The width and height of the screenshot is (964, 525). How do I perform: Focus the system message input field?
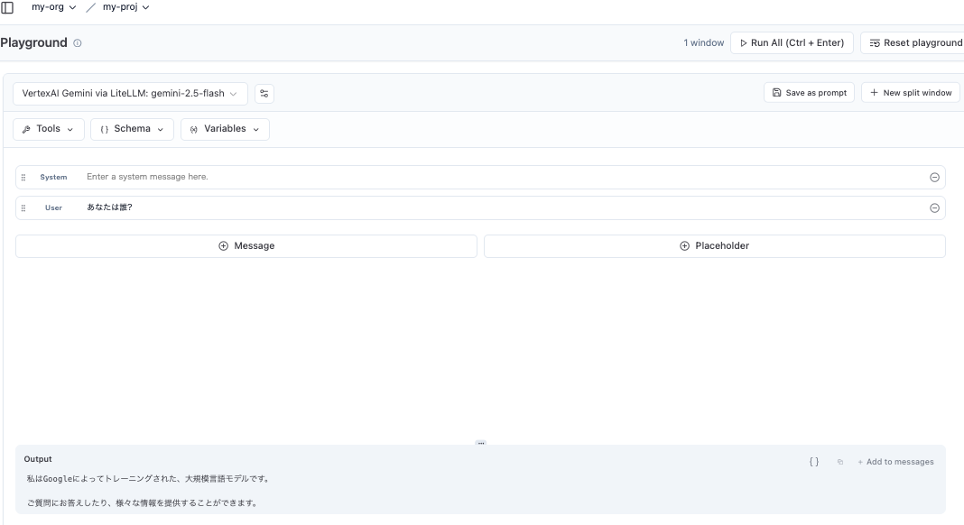505,177
